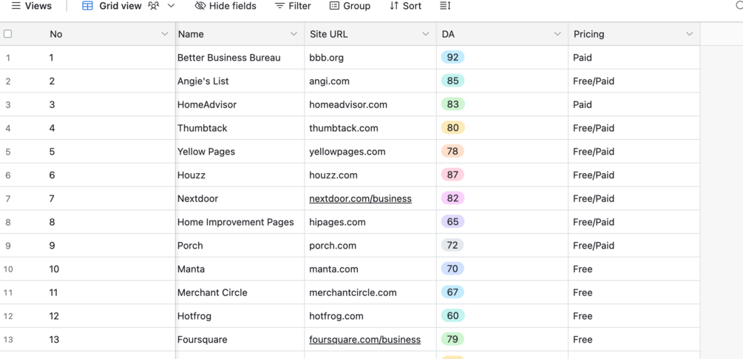
Task: Select the Merchant Circle name cell
Action: [240, 292]
